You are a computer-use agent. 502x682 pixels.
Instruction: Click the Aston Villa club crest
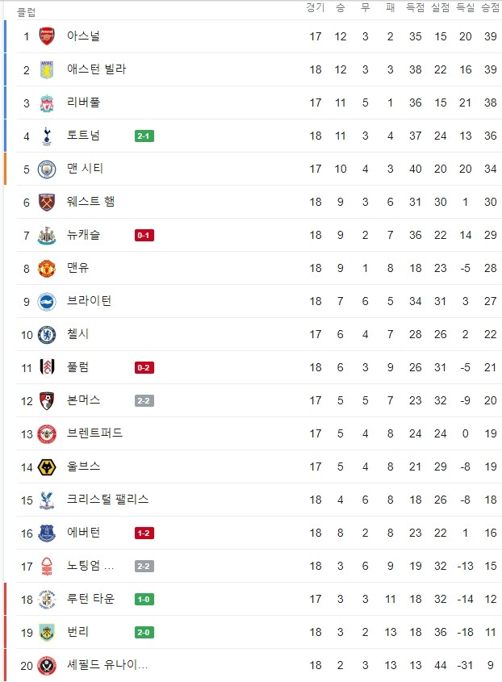[x=47, y=69]
